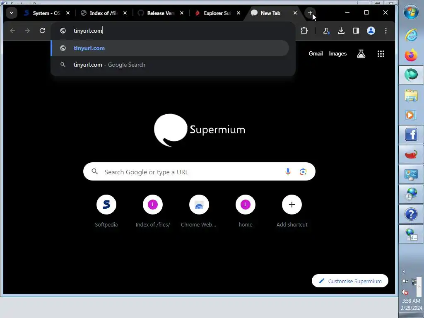Viewport: 424px width, 318px height.
Task: Open the Downloads toolbar icon
Action: point(341,31)
